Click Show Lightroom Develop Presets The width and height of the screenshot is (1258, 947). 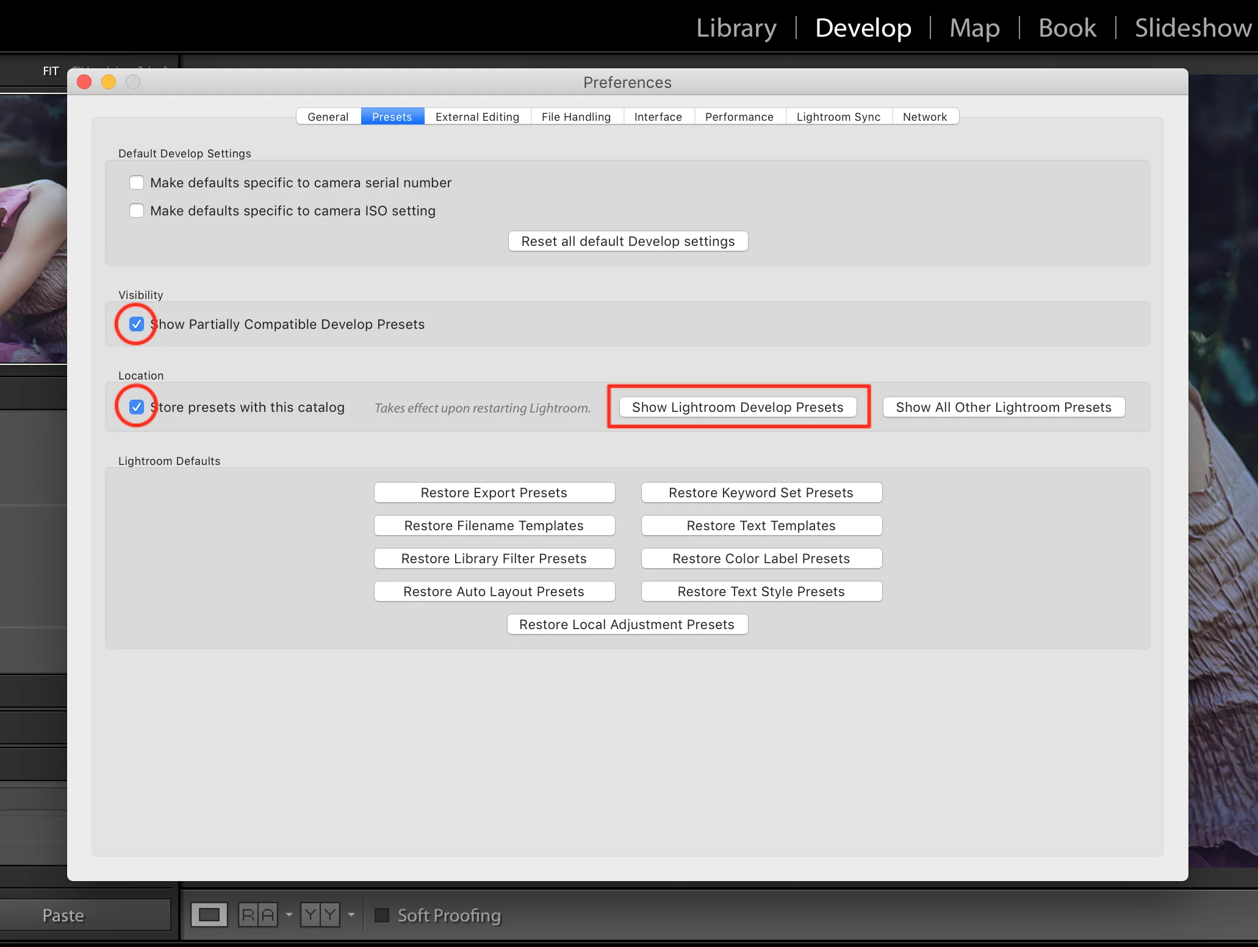pyautogui.click(x=738, y=407)
